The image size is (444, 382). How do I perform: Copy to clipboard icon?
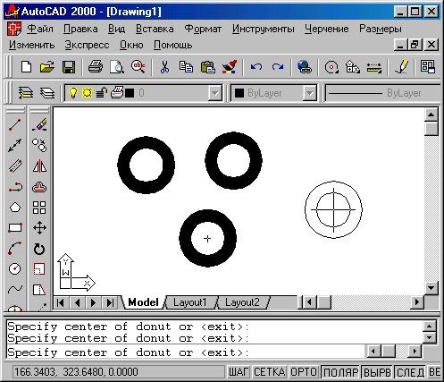(x=186, y=67)
